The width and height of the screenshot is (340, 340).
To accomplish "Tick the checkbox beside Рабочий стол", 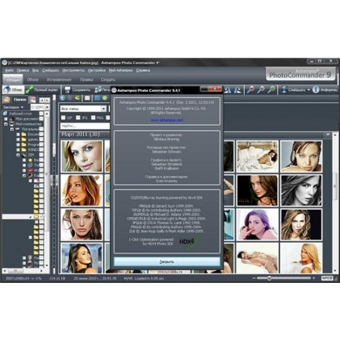I will [x=41, y=114].
